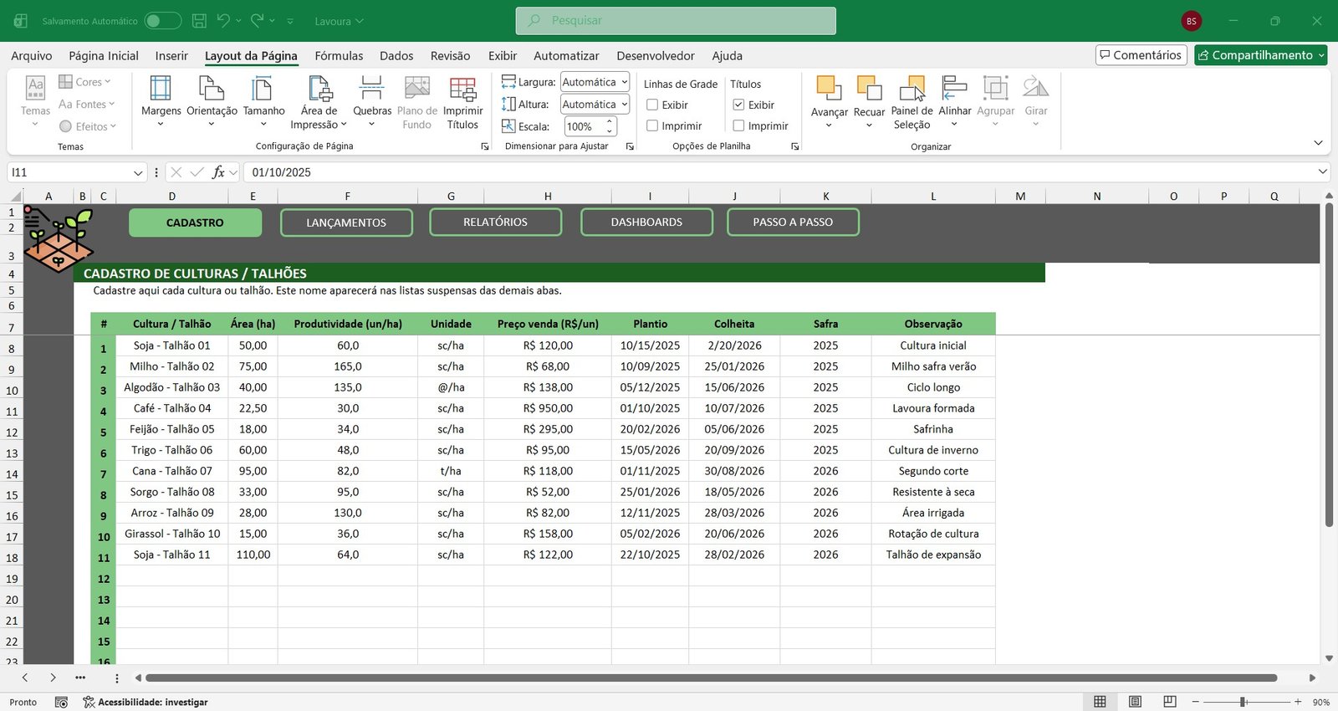Enable Imprimir under Linhas de Grade
The width and height of the screenshot is (1338, 711).
pos(652,125)
